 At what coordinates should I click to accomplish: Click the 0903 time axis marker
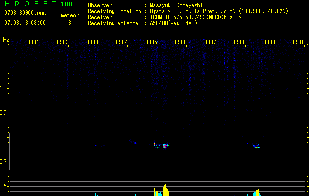(92, 42)
